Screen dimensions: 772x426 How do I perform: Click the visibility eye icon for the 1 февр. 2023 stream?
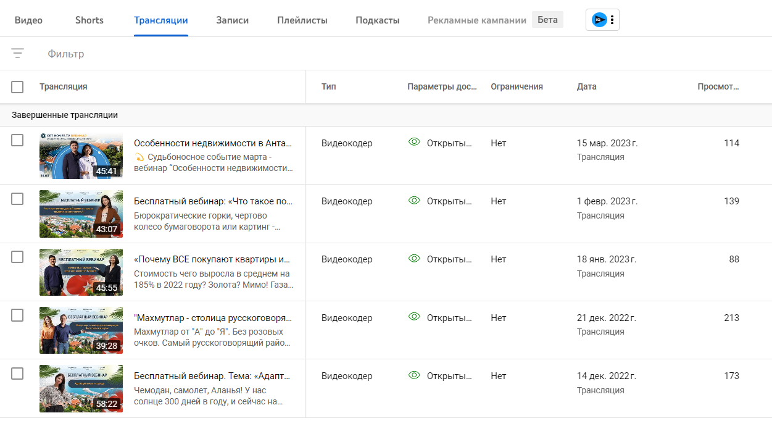click(x=414, y=201)
